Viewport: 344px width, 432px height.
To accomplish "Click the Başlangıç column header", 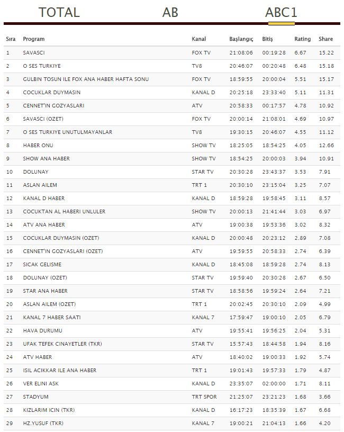I will 241,39.
